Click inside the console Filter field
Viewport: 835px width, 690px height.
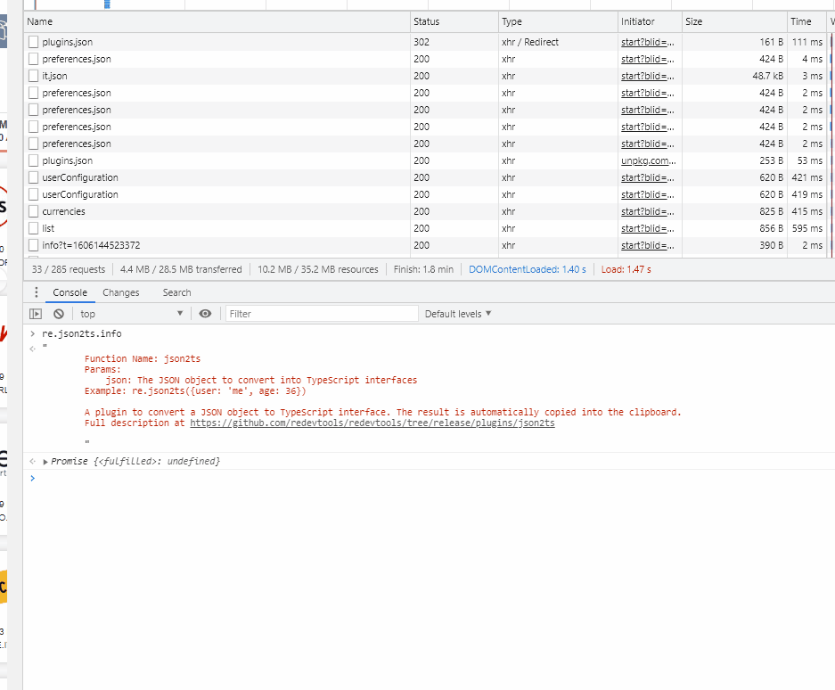tap(321, 313)
